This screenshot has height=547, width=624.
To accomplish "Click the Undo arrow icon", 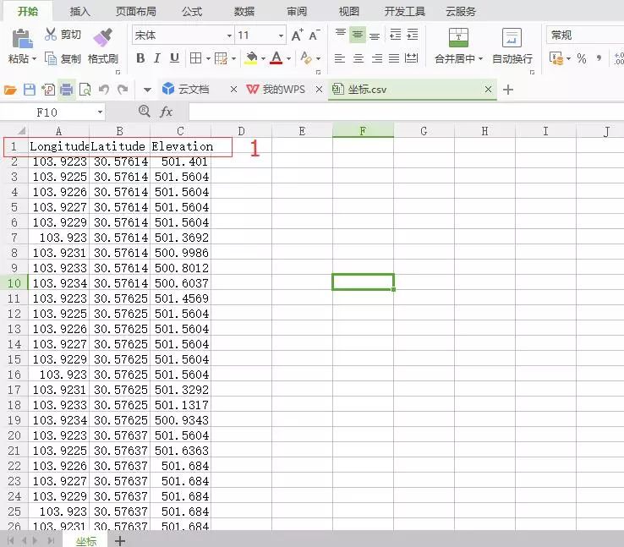I will click(x=104, y=90).
